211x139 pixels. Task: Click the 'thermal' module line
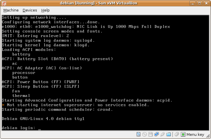click(21, 96)
